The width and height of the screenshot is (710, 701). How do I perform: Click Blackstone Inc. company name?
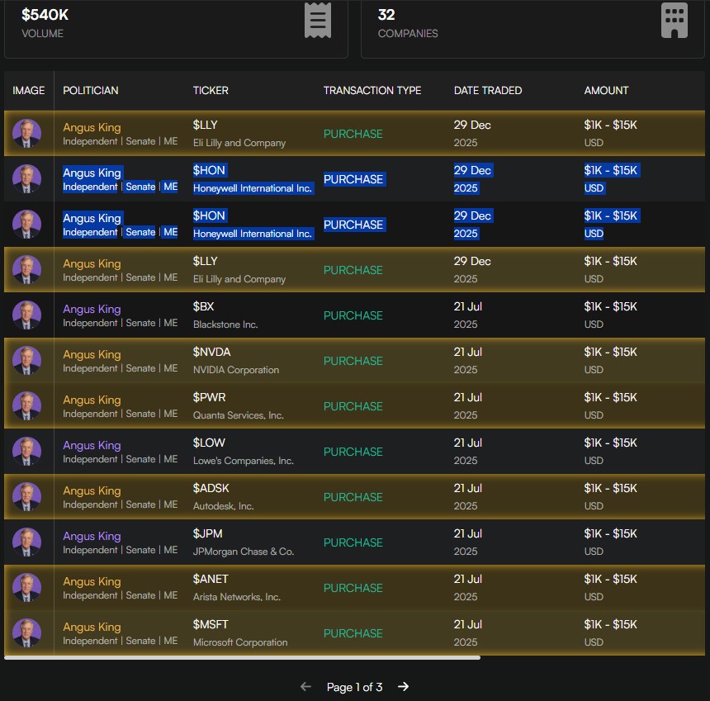pyautogui.click(x=225, y=324)
